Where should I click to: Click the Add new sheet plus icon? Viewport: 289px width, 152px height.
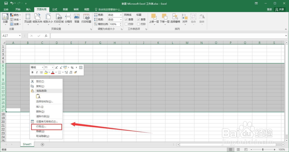[42, 144]
